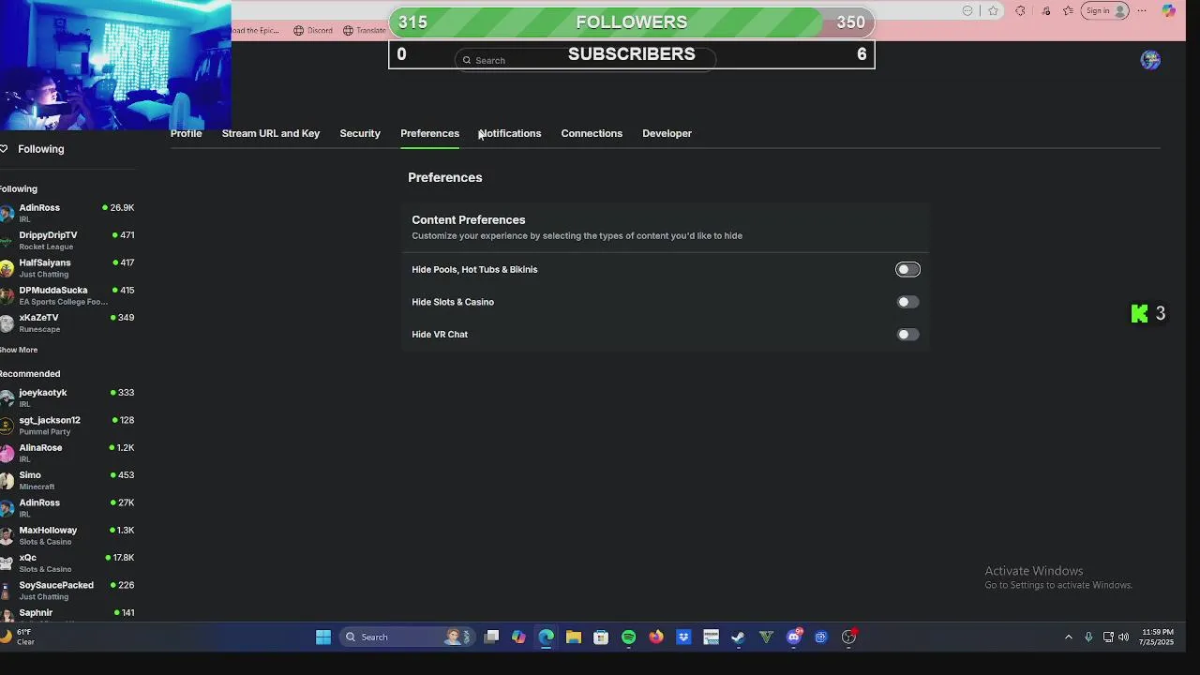Open DPMuddaSucka channel in sidebar
This screenshot has height=675, width=1200.
pos(67,295)
